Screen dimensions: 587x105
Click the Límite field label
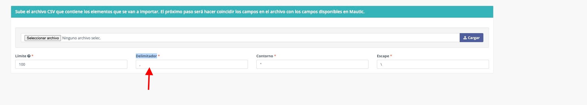click(21, 56)
